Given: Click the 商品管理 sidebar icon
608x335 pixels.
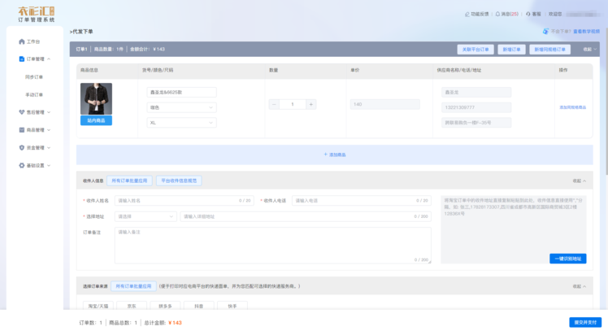Looking at the screenshot, I should [22, 130].
